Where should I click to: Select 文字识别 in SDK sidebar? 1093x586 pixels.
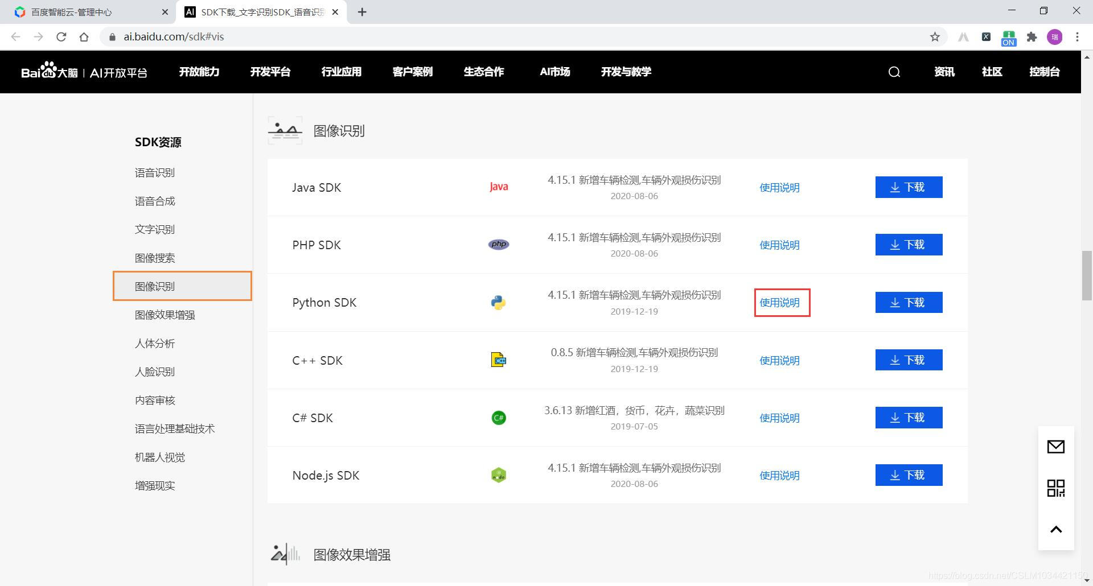point(155,229)
